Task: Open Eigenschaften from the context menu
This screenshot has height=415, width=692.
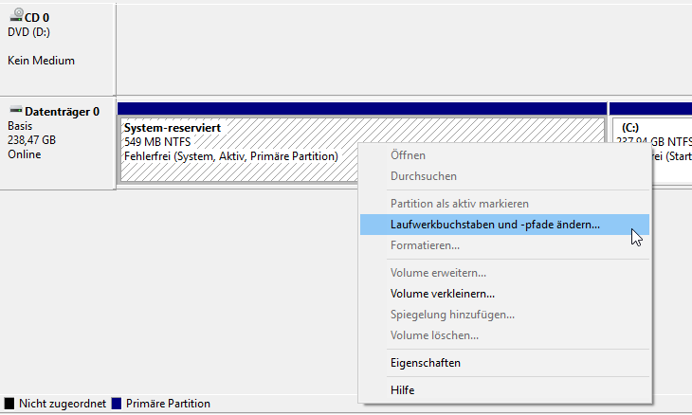Action: pos(426,363)
